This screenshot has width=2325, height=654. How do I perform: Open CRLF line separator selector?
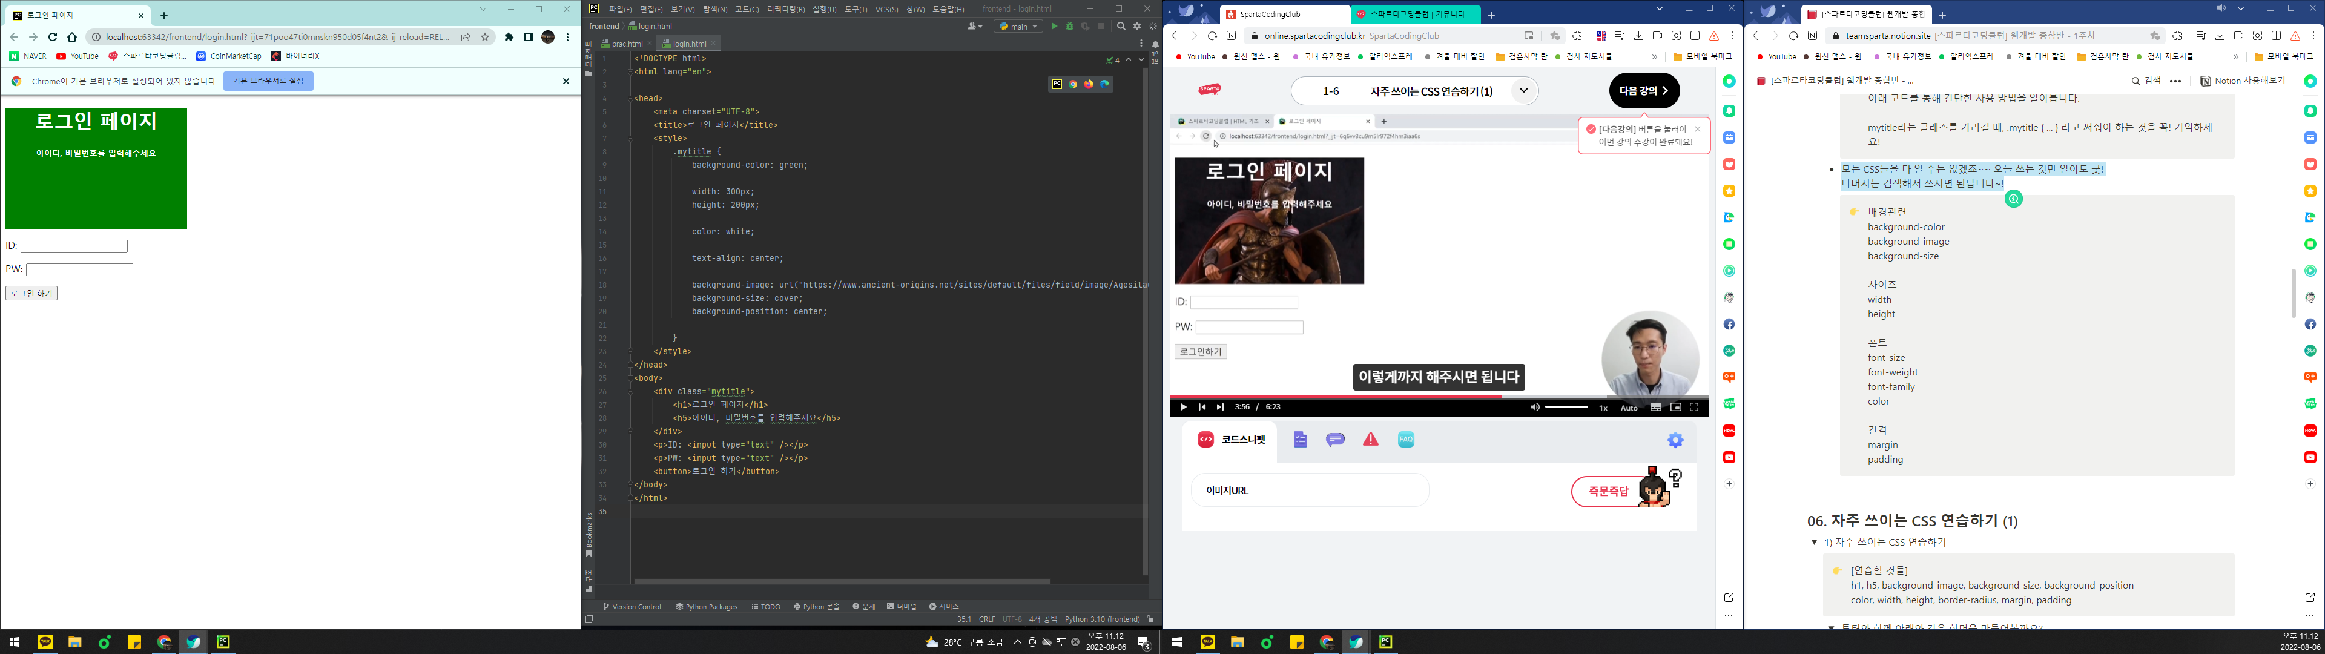tap(988, 619)
